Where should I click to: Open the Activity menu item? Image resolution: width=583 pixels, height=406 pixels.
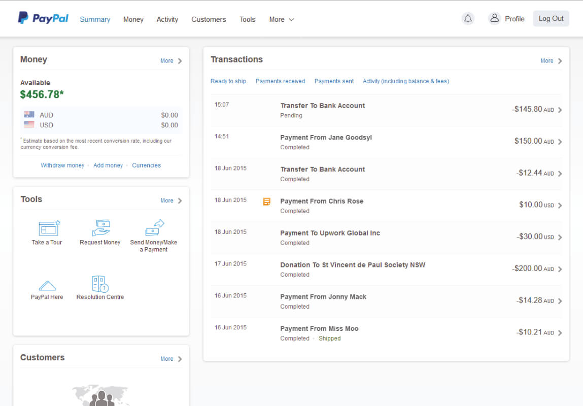coord(167,19)
